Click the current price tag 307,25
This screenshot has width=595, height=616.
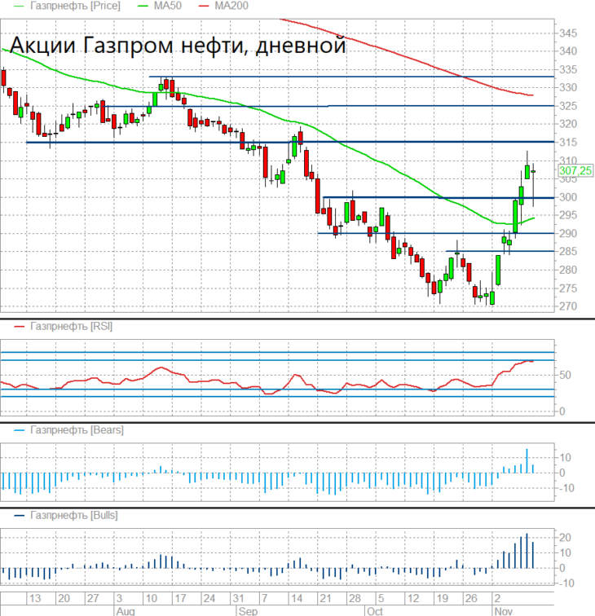point(575,171)
